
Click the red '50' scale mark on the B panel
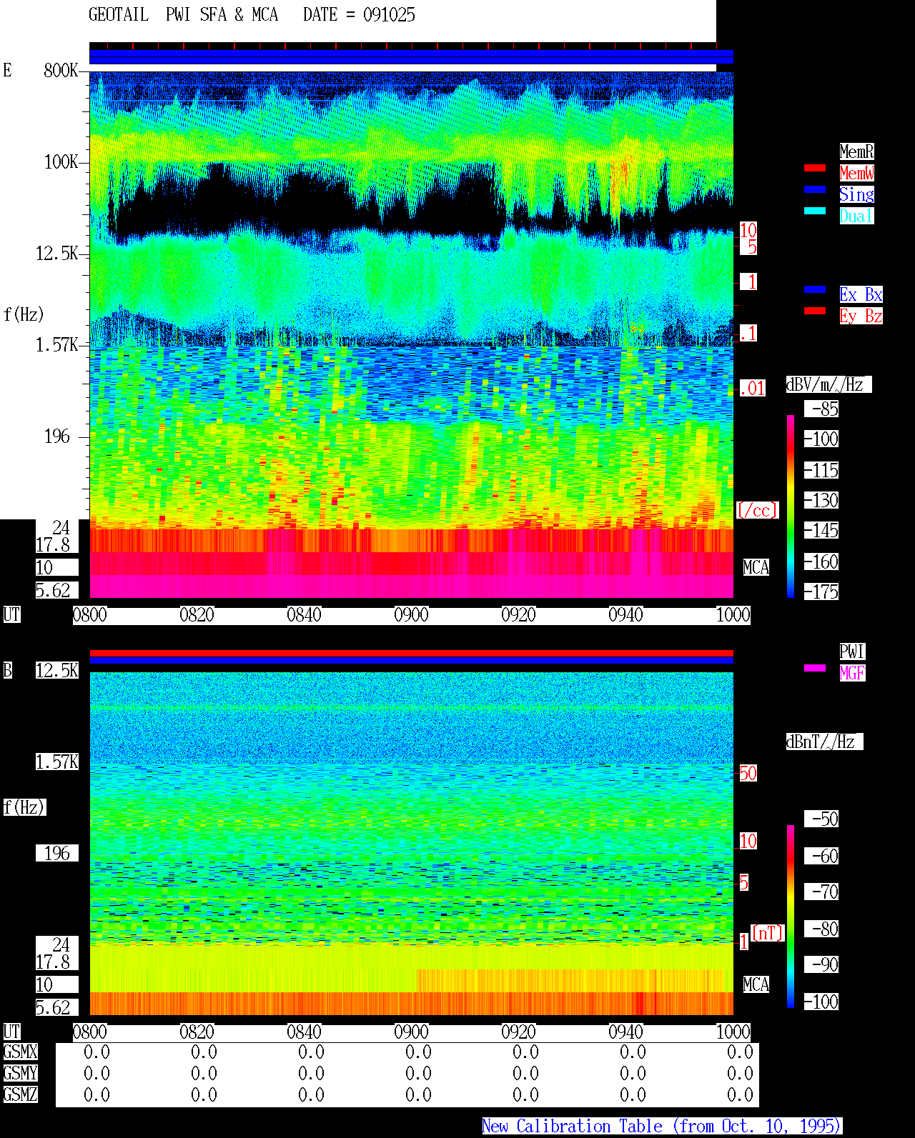(748, 773)
